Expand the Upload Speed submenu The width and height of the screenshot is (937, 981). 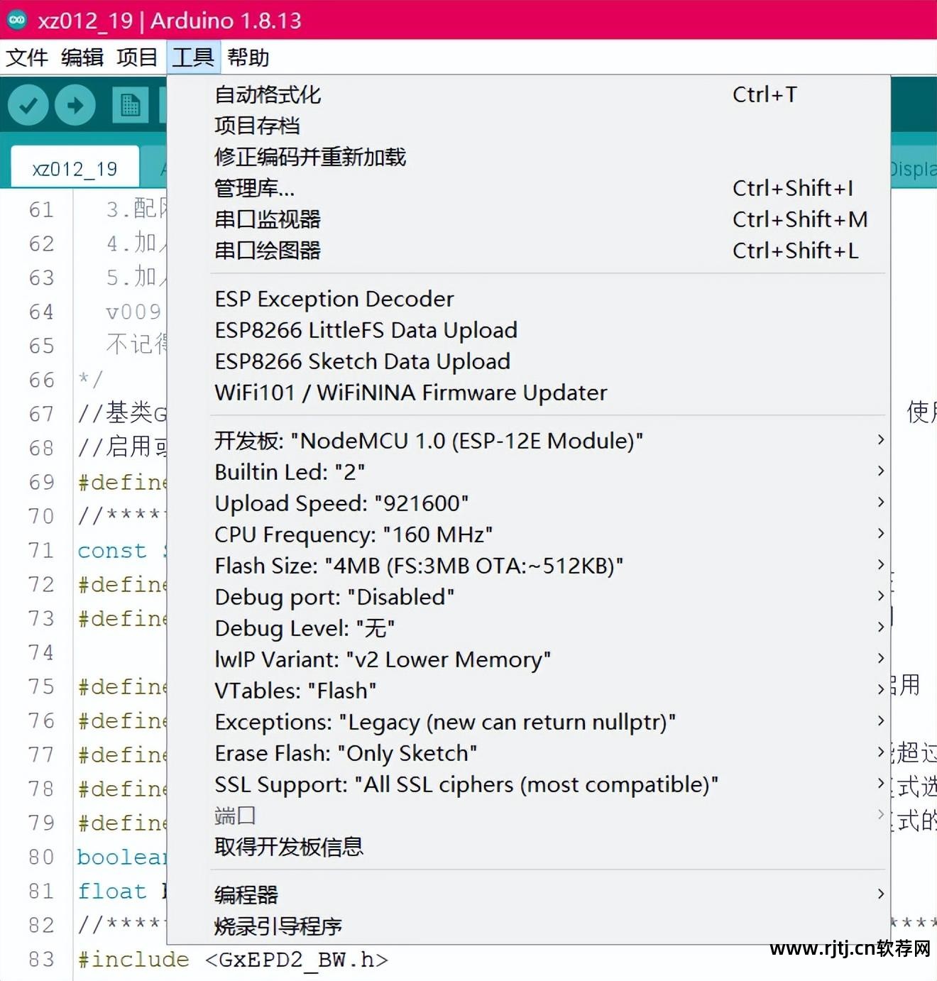[341, 503]
